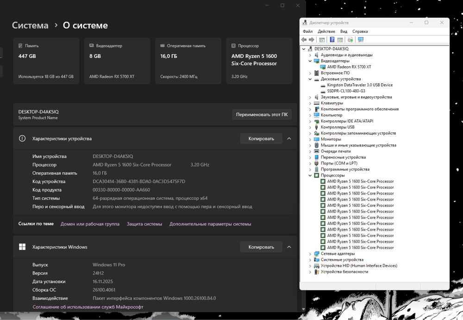Click HID icon beside Устройства HID
The image size is (463, 320).
[317, 266]
